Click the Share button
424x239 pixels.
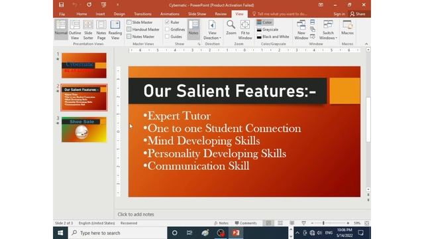[x=358, y=14]
